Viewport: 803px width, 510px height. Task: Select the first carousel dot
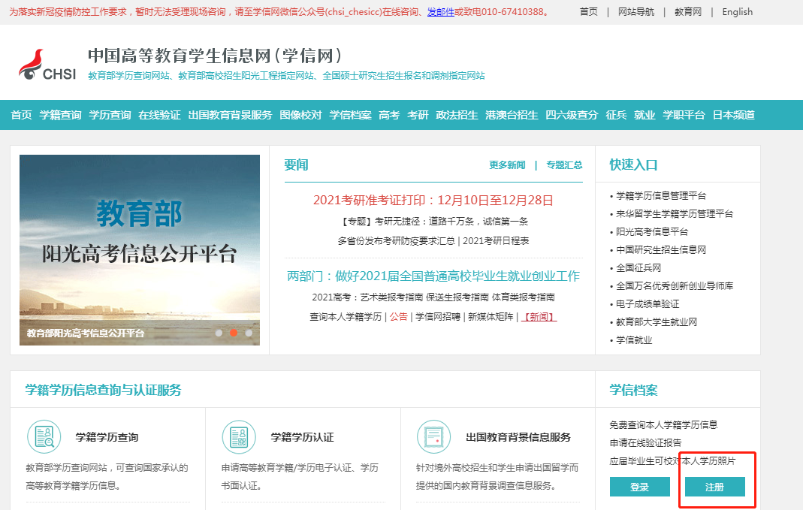(x=219, y=333)
